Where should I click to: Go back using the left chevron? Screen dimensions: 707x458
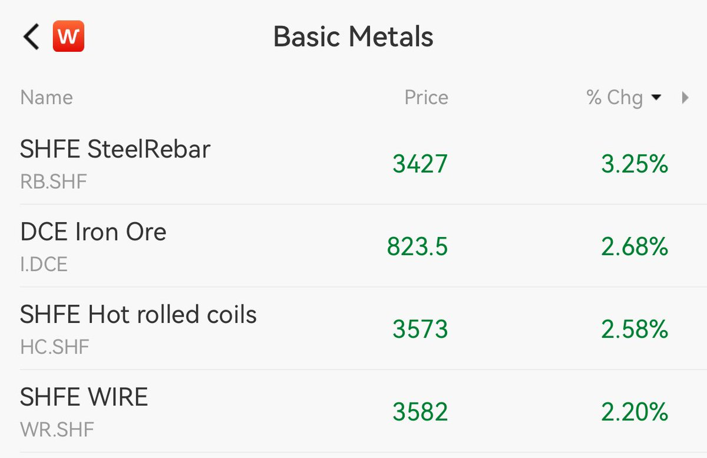(x=31, y=37)
